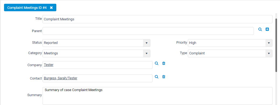Open the Burgess, Sarah/Tester contact link
The height and width of the screenshot is (105, 280).
[61, 78]
